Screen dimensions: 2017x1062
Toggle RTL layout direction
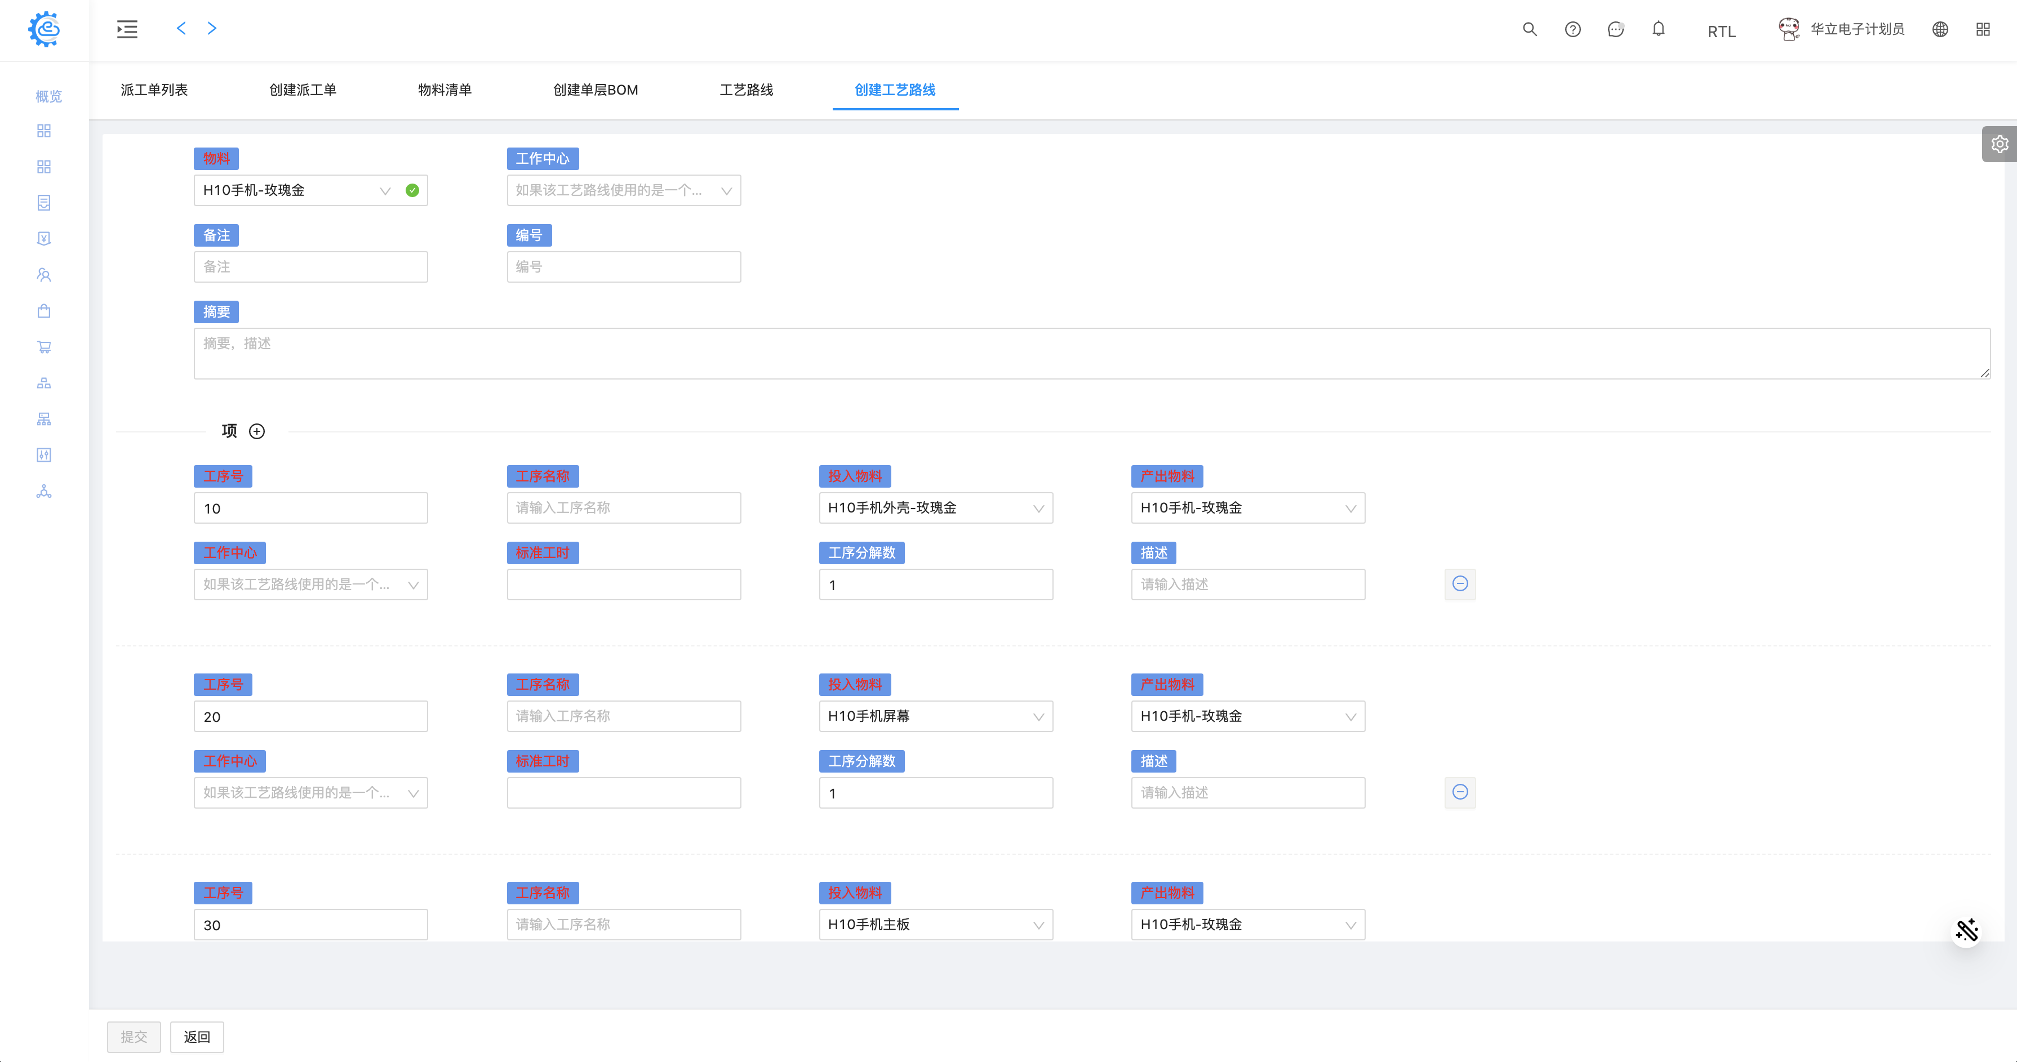tap(1721, 32)
